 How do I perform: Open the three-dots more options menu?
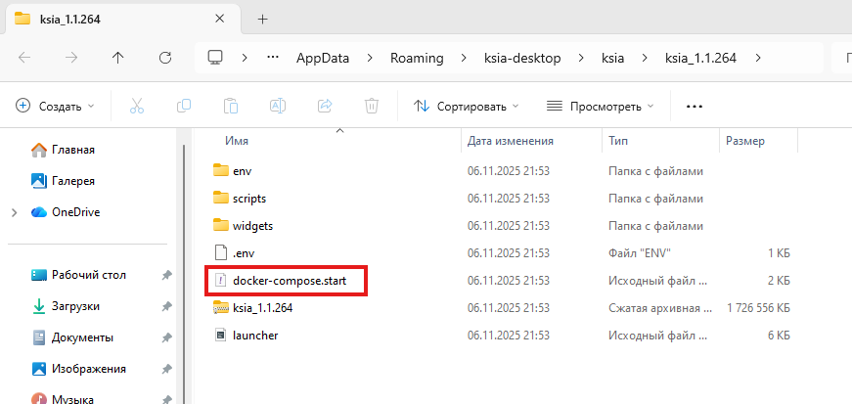[695, 107]
